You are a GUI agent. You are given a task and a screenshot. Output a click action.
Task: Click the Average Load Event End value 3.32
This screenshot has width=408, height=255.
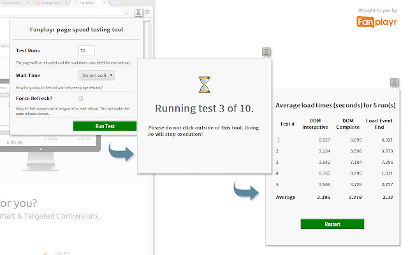(x=388, y=197)
